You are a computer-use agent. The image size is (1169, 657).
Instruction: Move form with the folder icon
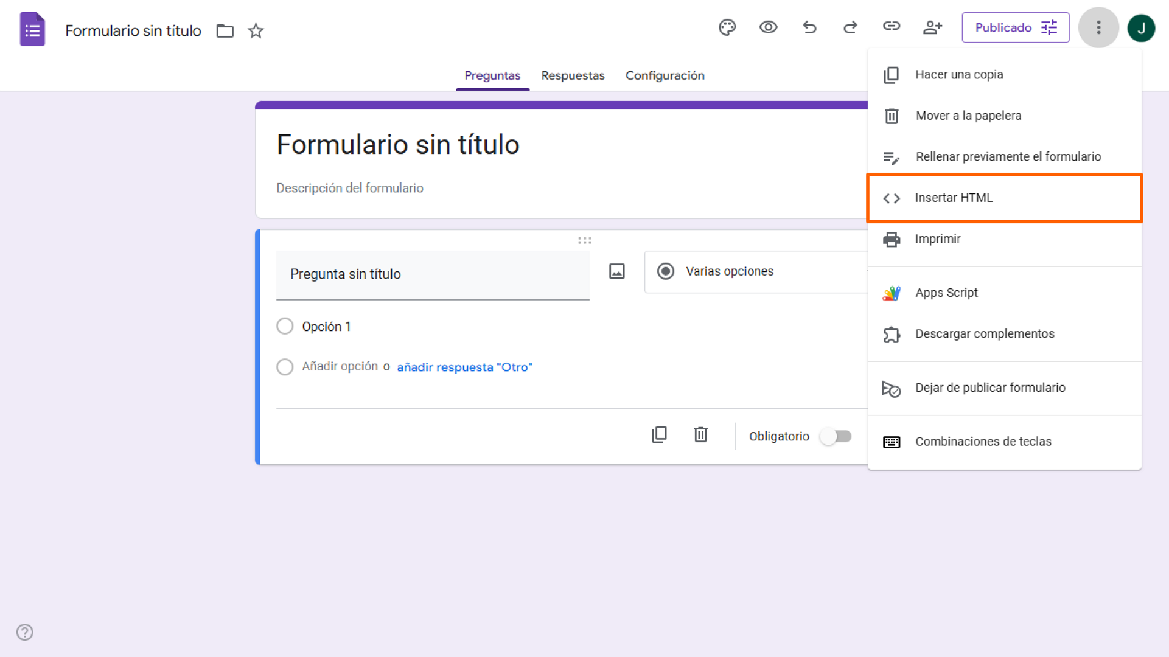[225, 30]
